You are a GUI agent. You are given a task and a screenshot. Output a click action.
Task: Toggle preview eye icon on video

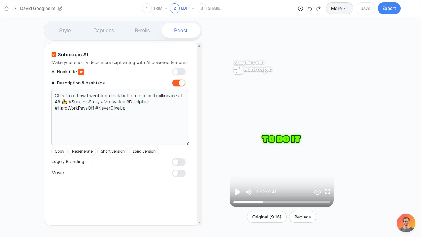pos(317,192)
